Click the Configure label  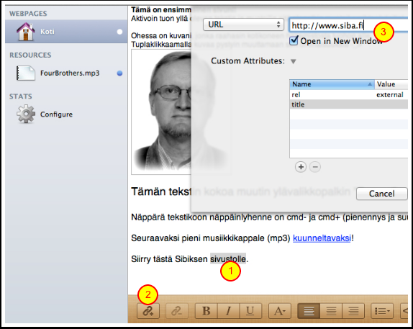pos(56,114)
